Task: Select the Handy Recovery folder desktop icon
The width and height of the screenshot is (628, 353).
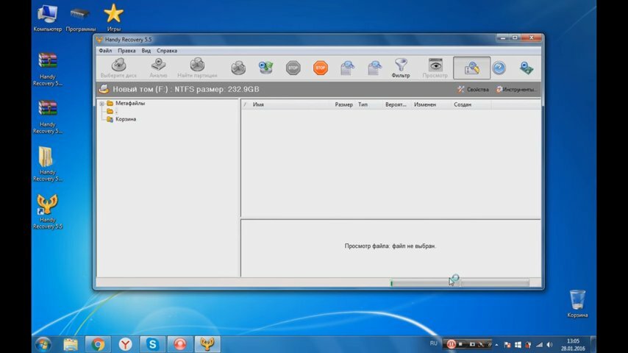Action: click(47, 164)
